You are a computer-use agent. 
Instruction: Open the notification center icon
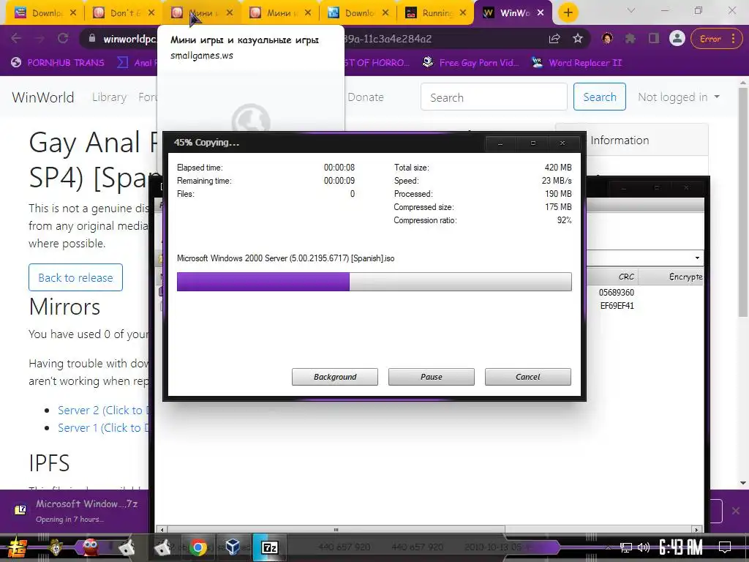click(725, 547)
